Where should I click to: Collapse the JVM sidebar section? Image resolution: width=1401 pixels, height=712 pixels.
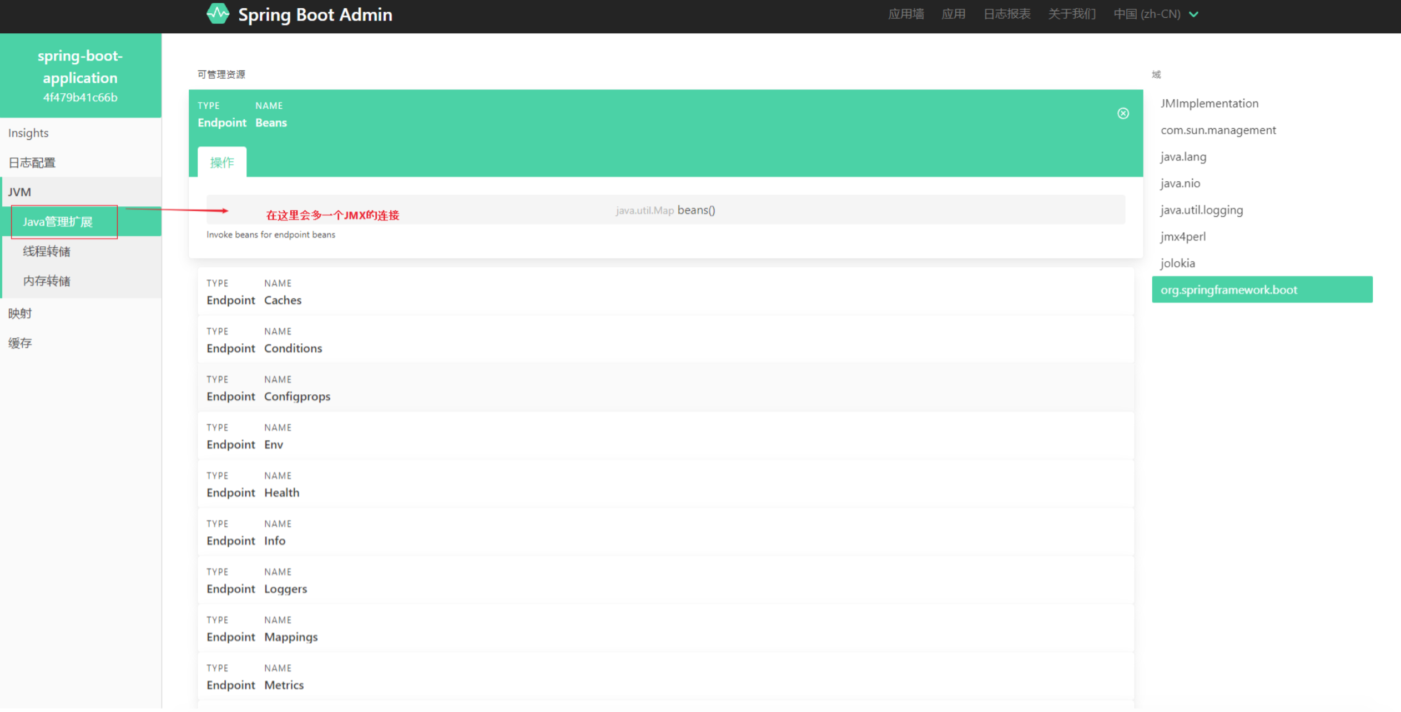click(x=81, y=192)
